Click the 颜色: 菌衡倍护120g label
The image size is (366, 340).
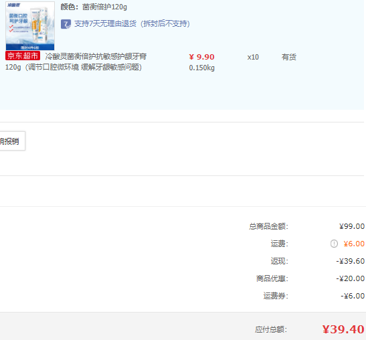pos(94,7)
